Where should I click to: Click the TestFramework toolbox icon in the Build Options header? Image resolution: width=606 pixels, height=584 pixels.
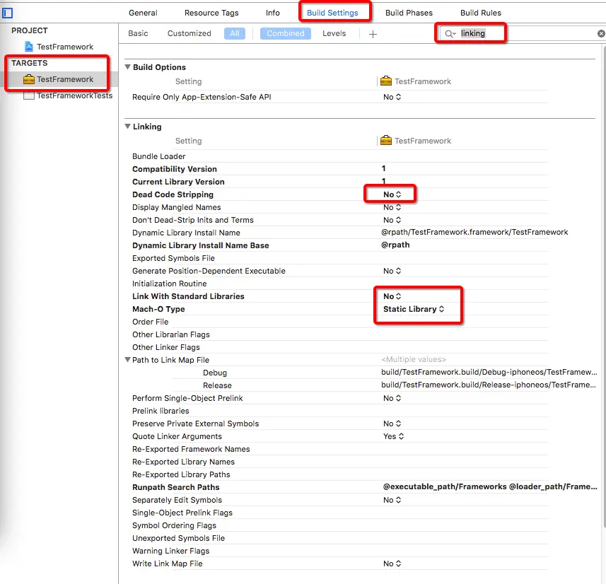(x=385, y=81)
